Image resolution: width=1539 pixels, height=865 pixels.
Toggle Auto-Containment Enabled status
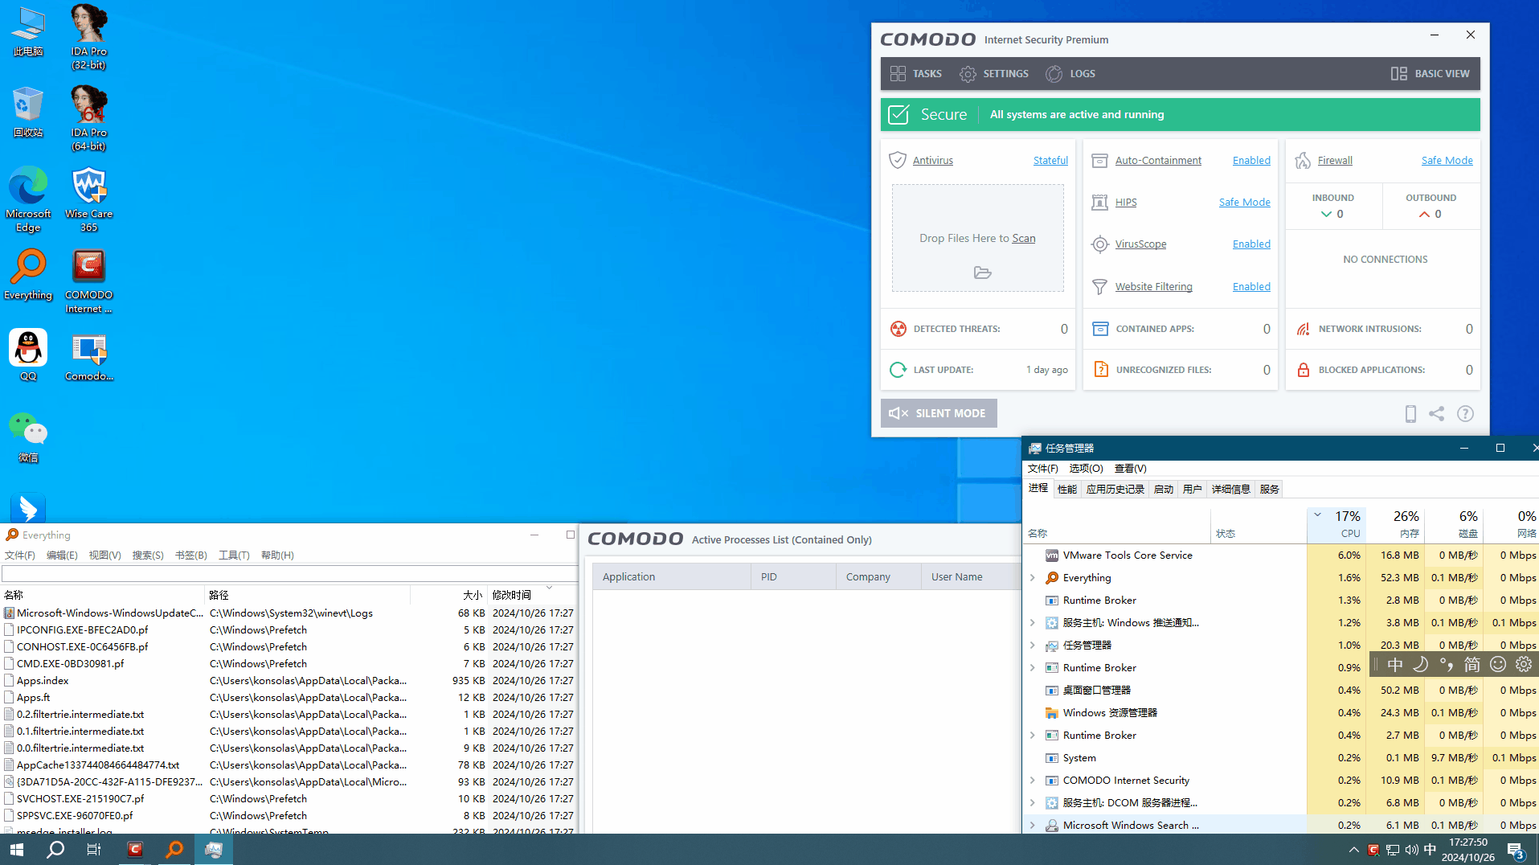coord(1251,161)
